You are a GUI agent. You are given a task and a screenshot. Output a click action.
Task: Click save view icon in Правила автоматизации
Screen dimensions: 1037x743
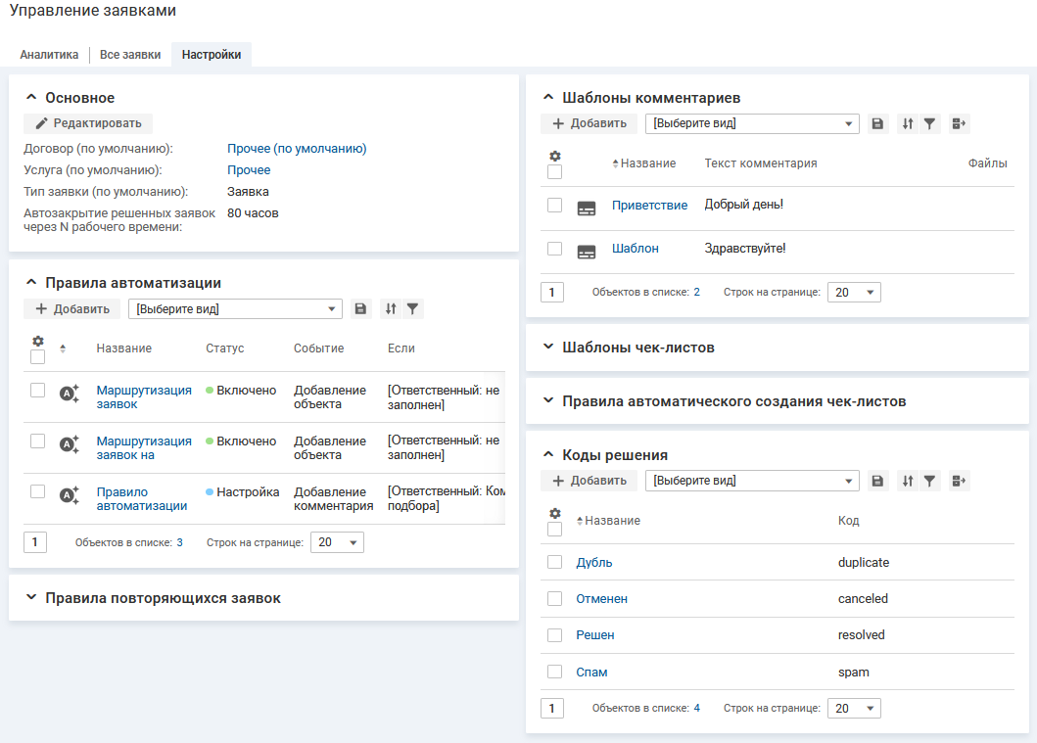click(x=360, y=309)
